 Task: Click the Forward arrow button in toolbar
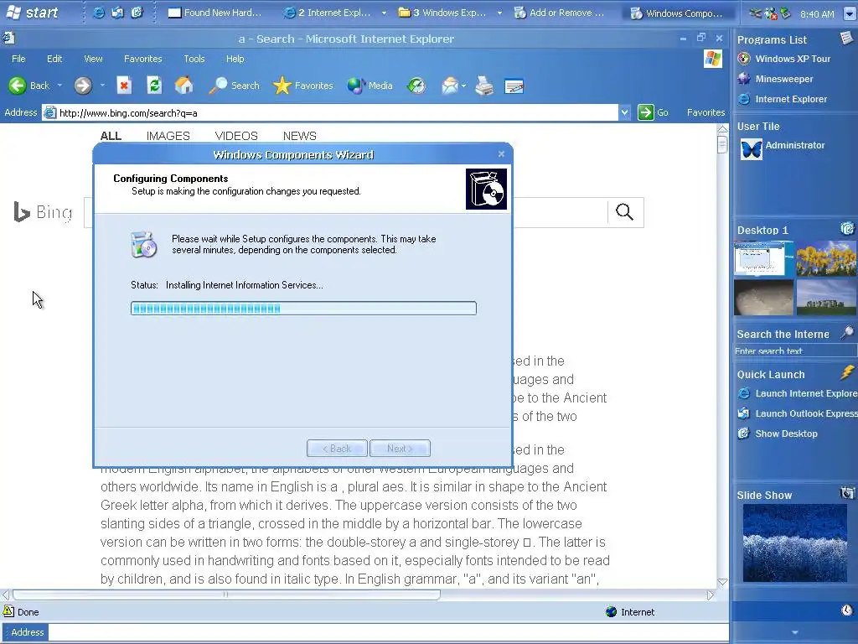[x=83, y=86]
